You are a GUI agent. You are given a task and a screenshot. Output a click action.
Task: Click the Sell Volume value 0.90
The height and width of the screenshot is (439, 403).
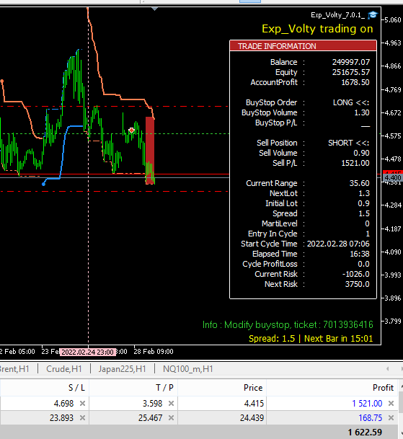point(361,153)
